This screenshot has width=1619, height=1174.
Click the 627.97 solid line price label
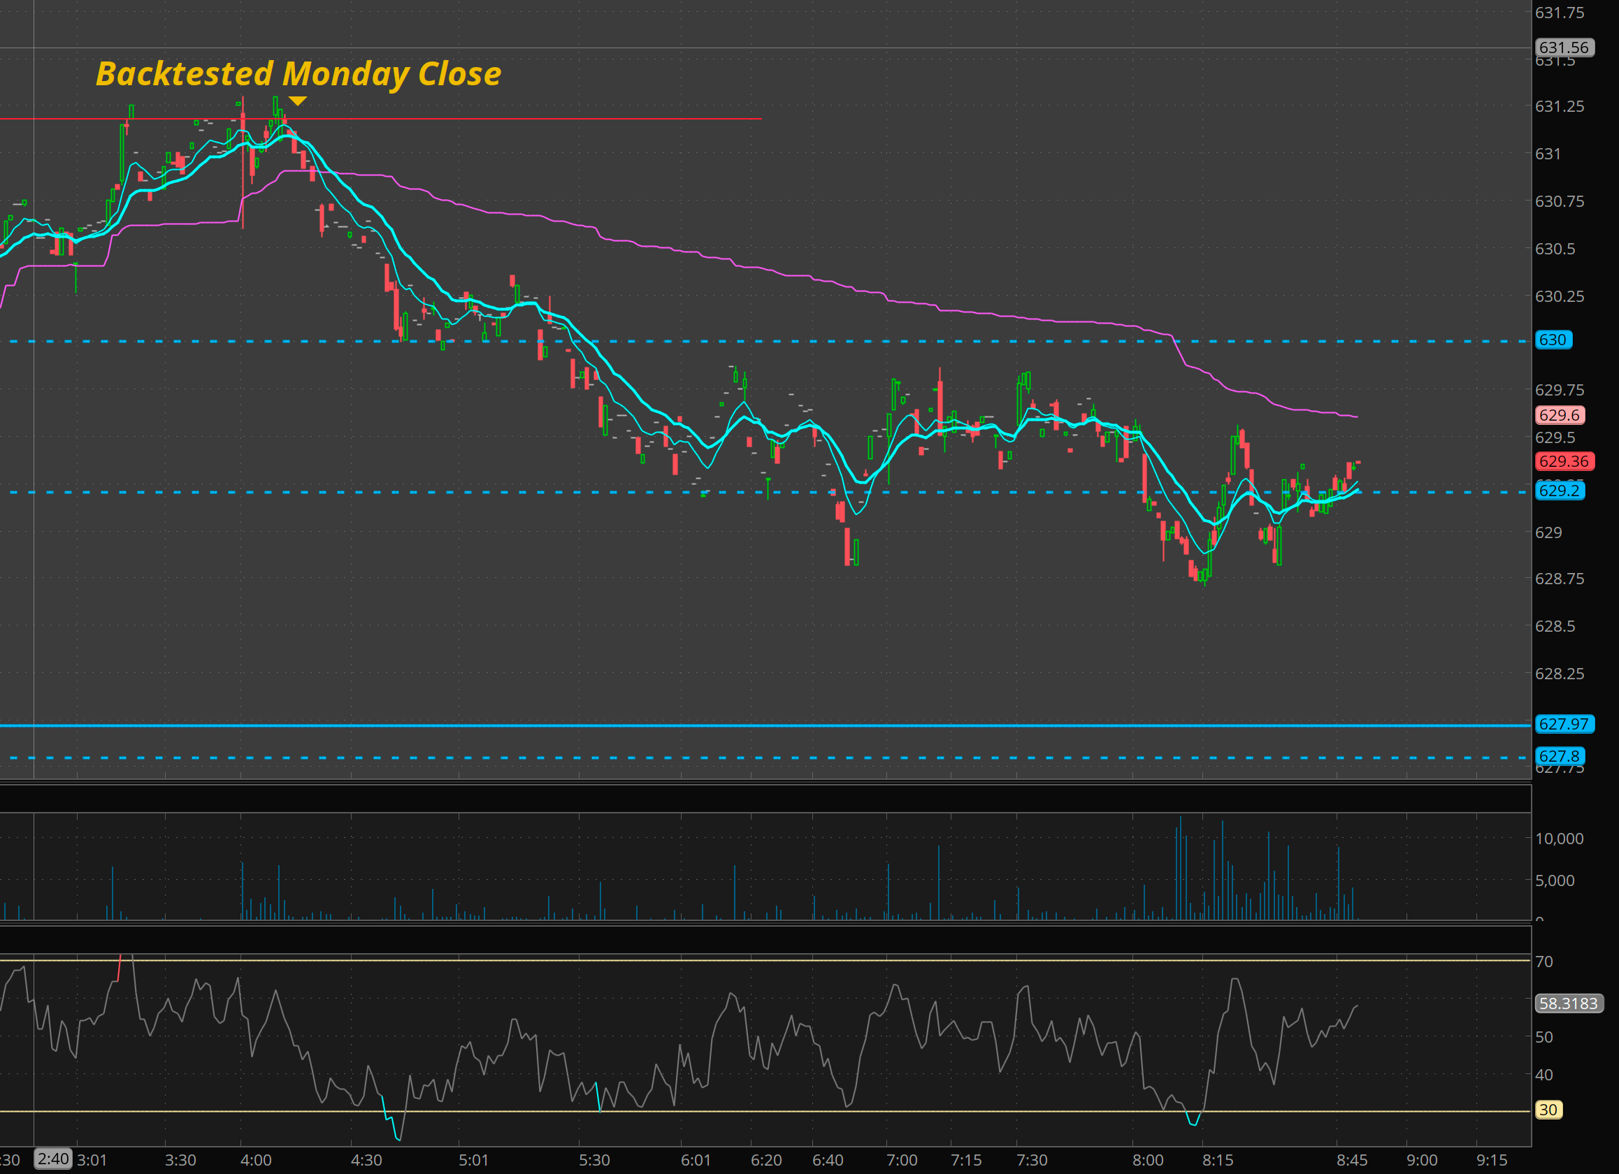pos(1563,725)
